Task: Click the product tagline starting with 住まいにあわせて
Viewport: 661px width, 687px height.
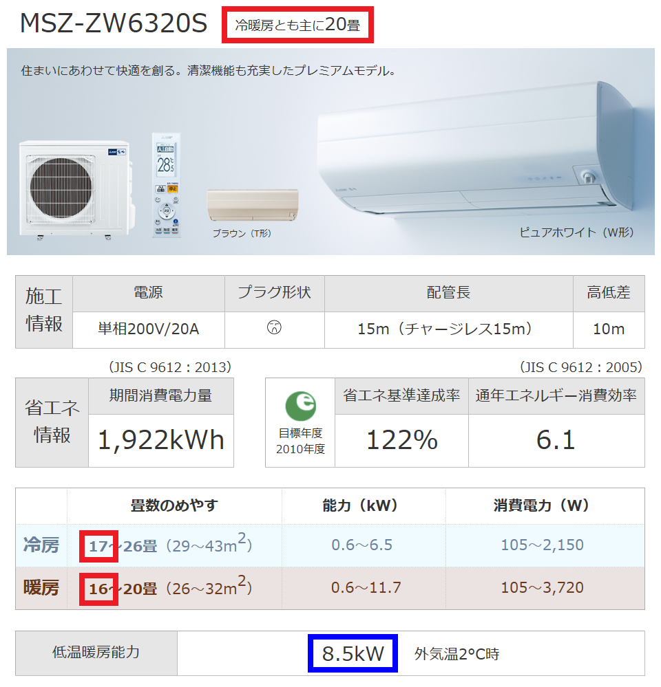Action: pyautogui.click(x=209, y=71)
